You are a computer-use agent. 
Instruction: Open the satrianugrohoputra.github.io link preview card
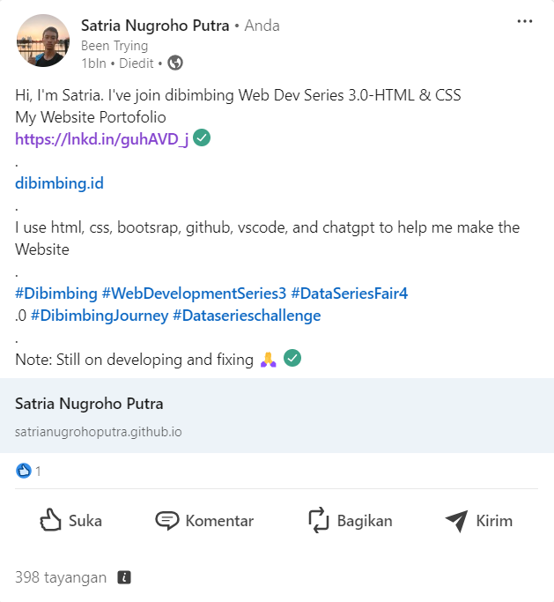(277, 415)
